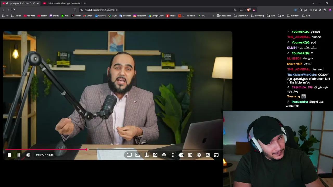Open the YouTube bookmark

click(29, 16)
